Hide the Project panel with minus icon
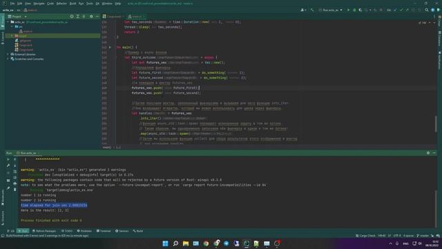 coord(97,17)
